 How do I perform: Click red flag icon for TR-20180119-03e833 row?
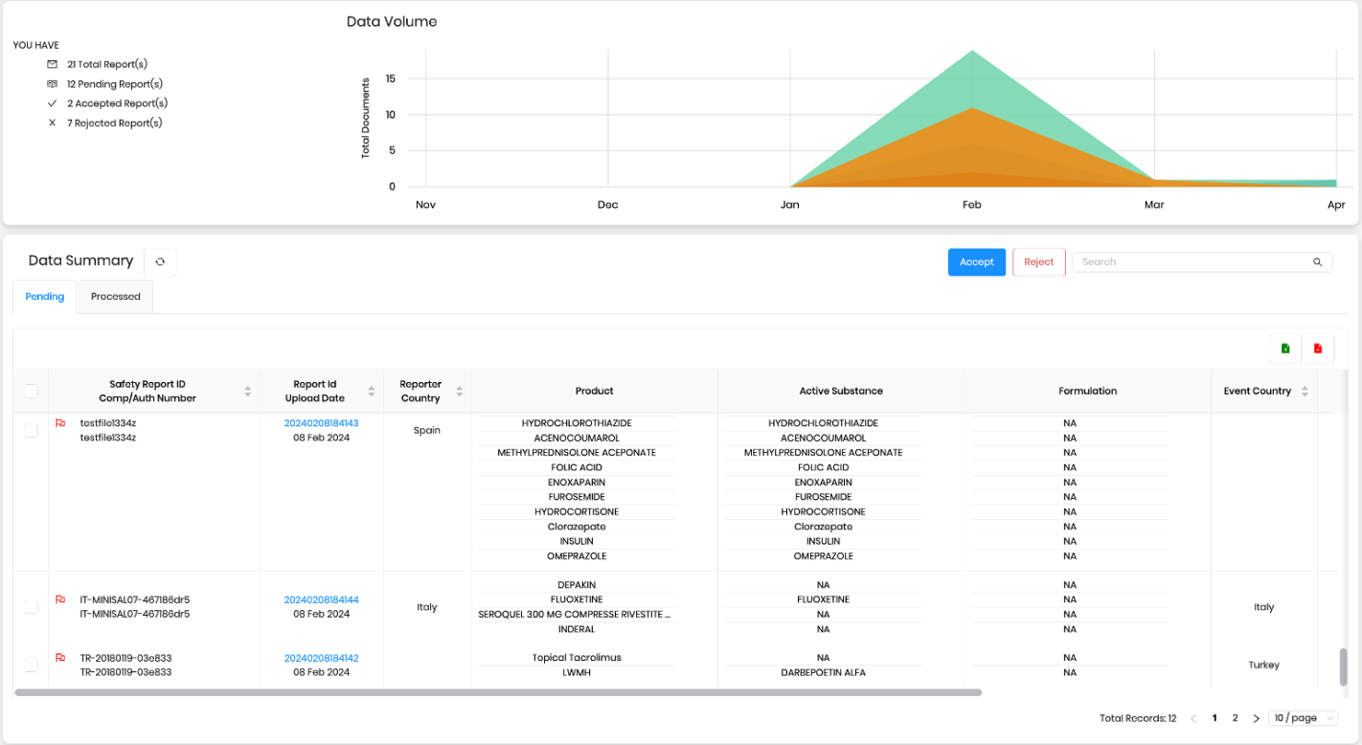[x=60, y=658]
